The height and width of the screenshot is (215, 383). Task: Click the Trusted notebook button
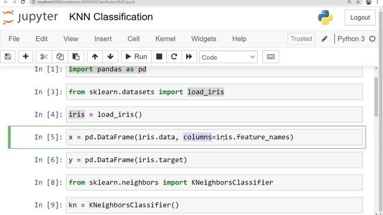pyautogui.click(x=301, y=39)
